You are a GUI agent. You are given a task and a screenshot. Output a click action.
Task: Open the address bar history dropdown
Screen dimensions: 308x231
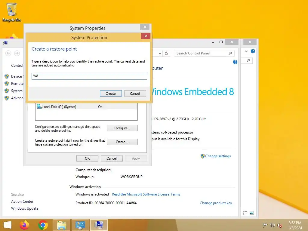point(160,53)
